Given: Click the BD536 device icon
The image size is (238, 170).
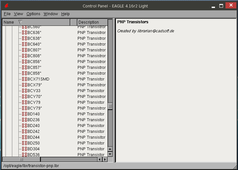Looking at the screenshot, I should click(25, 155).
